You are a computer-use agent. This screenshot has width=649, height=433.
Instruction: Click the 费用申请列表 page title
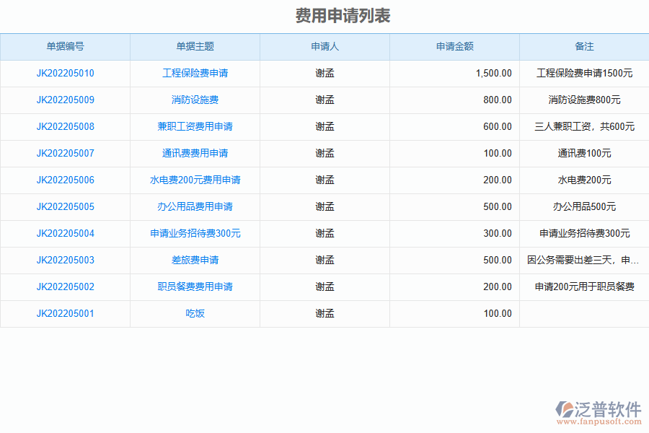pos(343,16)
